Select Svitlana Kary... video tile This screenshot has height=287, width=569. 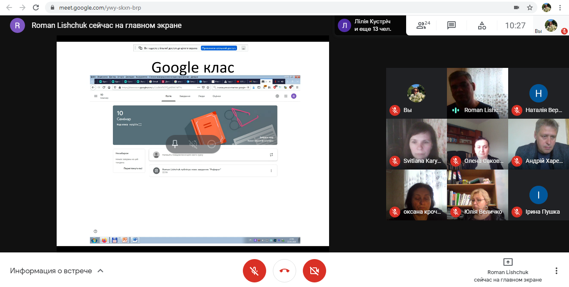coord(417,144)
